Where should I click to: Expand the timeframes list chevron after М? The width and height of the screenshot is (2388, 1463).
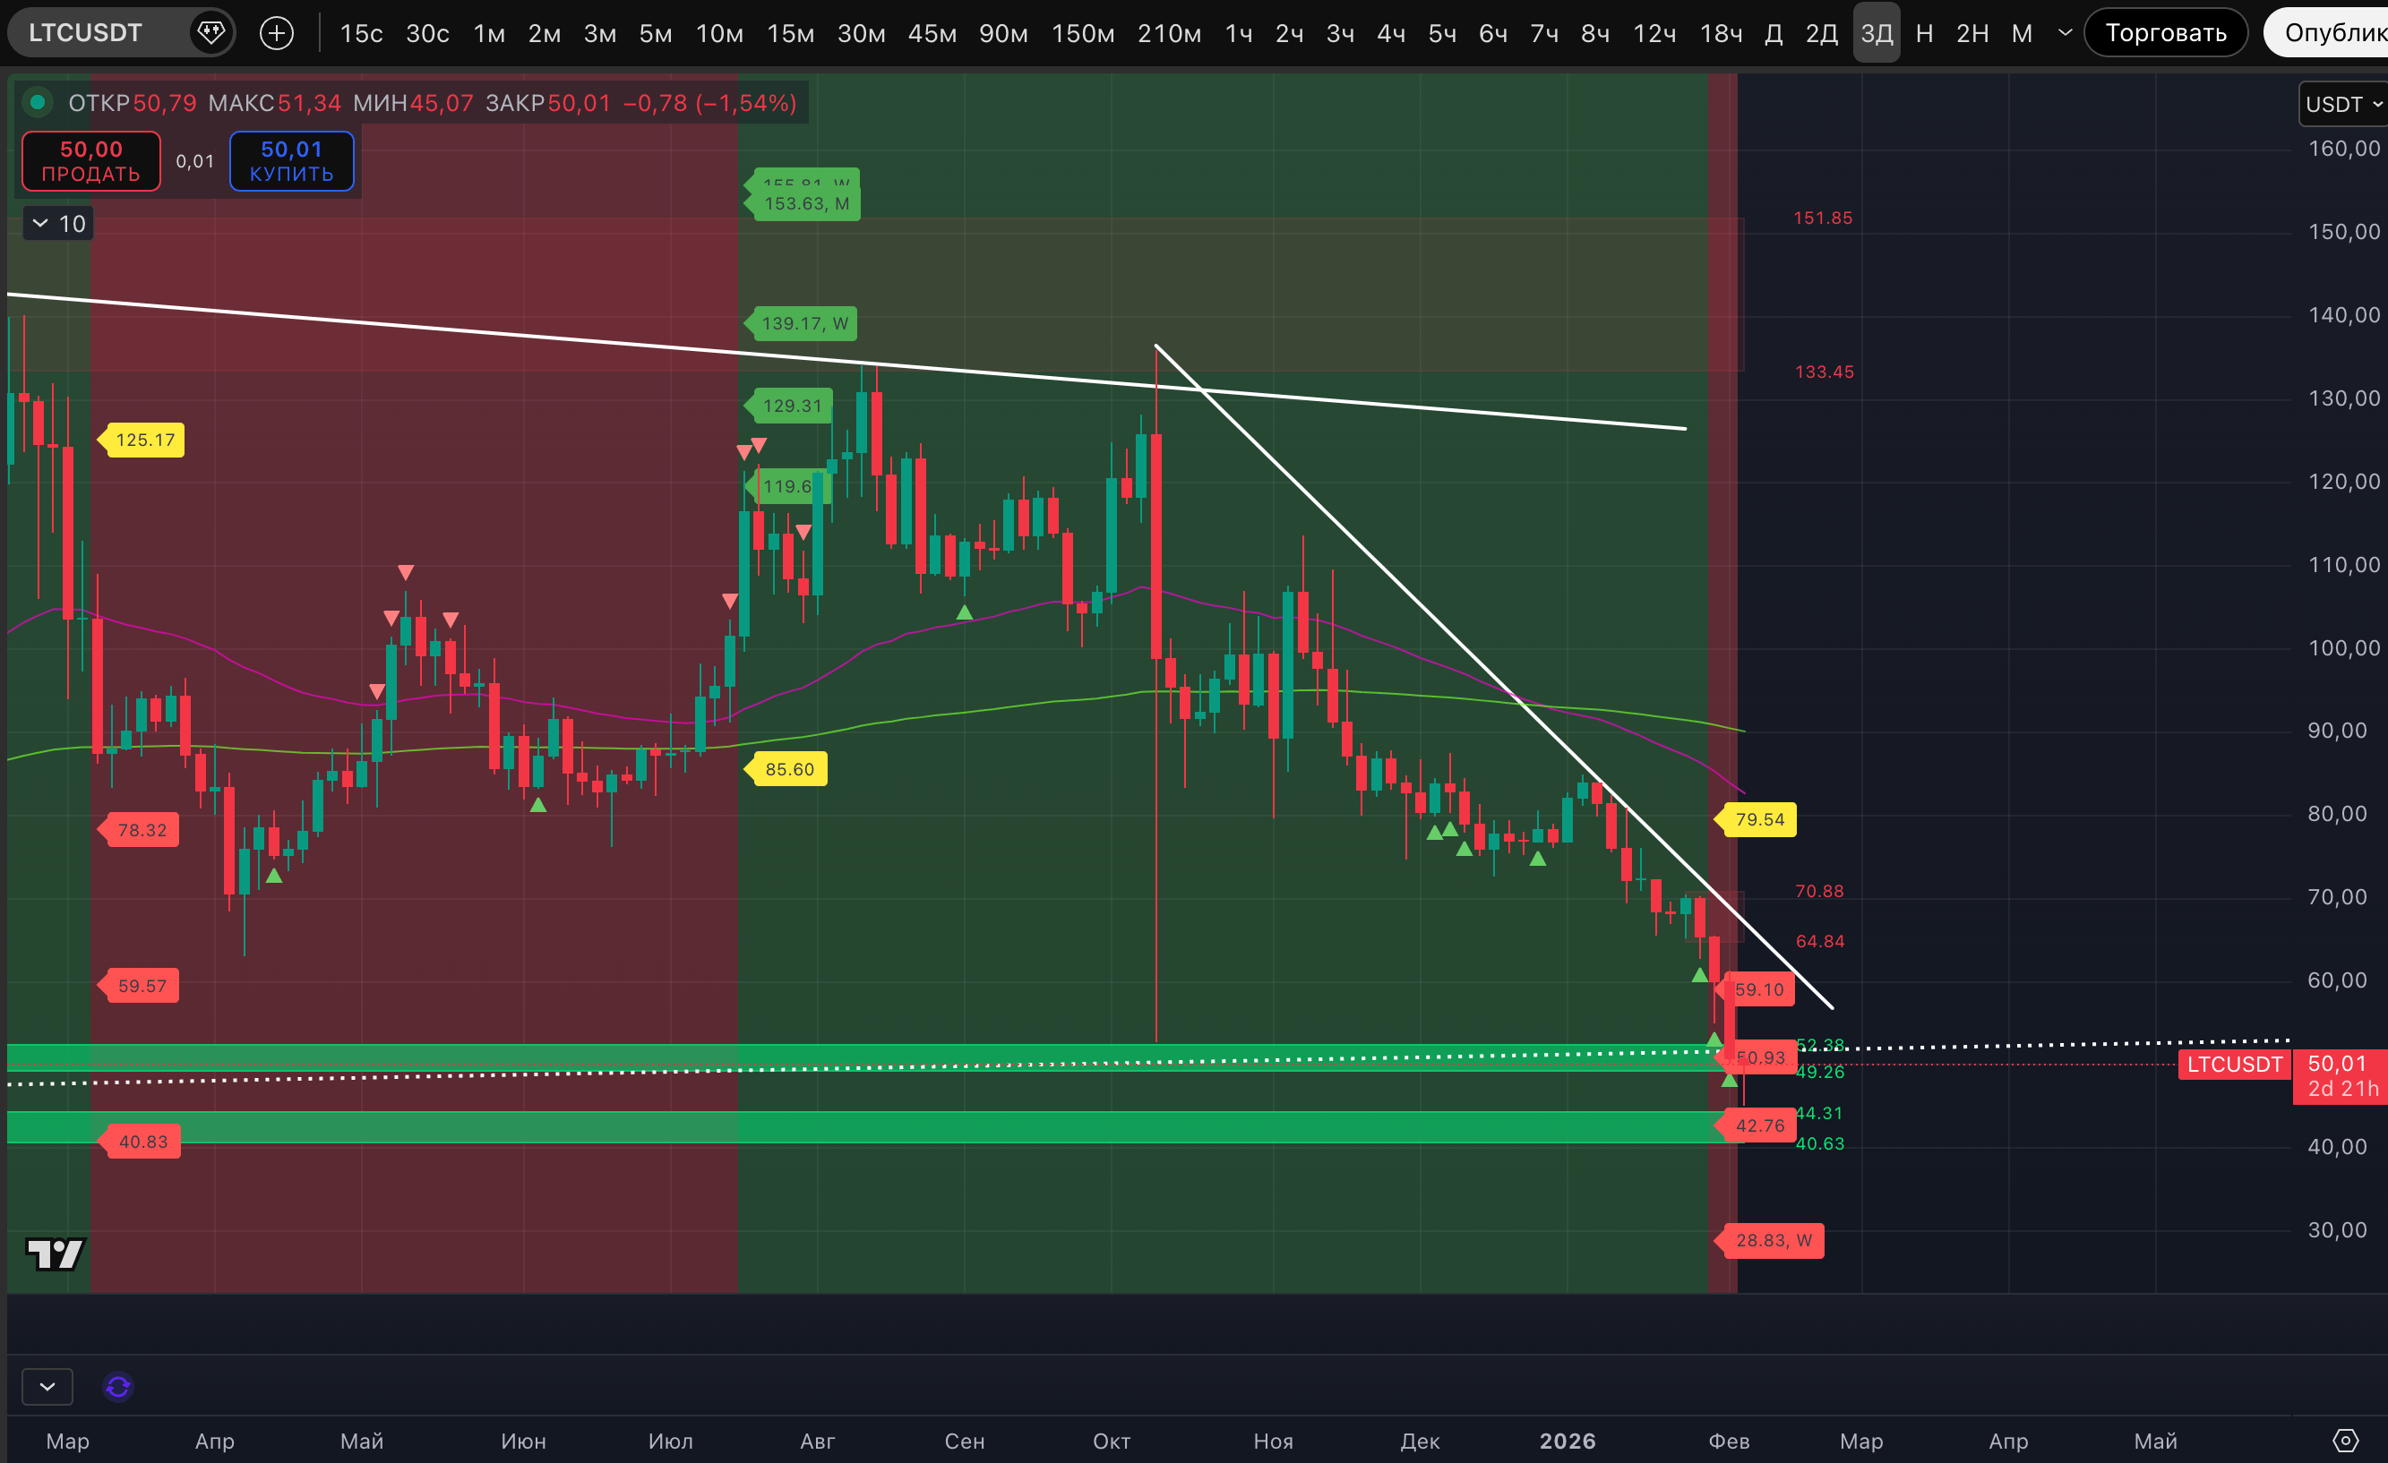2066,33
